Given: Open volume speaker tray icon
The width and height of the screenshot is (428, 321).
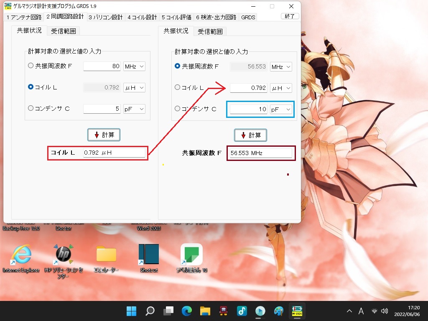Looking at the screenshot, I should [x=385, y=311].
